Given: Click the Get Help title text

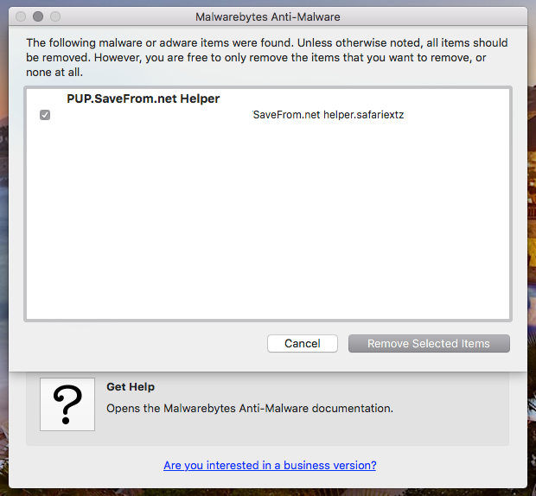Looking at the screenshot, I should tap(131, 386).
